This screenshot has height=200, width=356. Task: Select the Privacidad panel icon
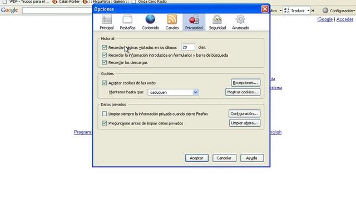pos(194,22)
